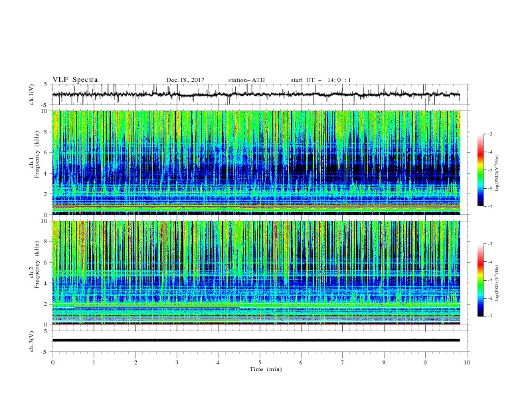
Task: Click the log(PSD) label beside ch.1 color bar
Action: pyautogui.click(x=497, y=174)
